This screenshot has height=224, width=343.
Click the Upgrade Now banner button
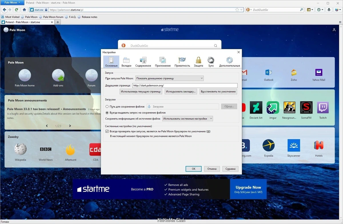[248, 189]
